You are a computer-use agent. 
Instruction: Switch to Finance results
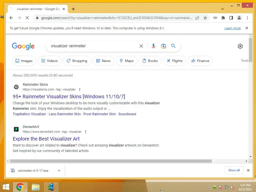[x=200, y=61]
